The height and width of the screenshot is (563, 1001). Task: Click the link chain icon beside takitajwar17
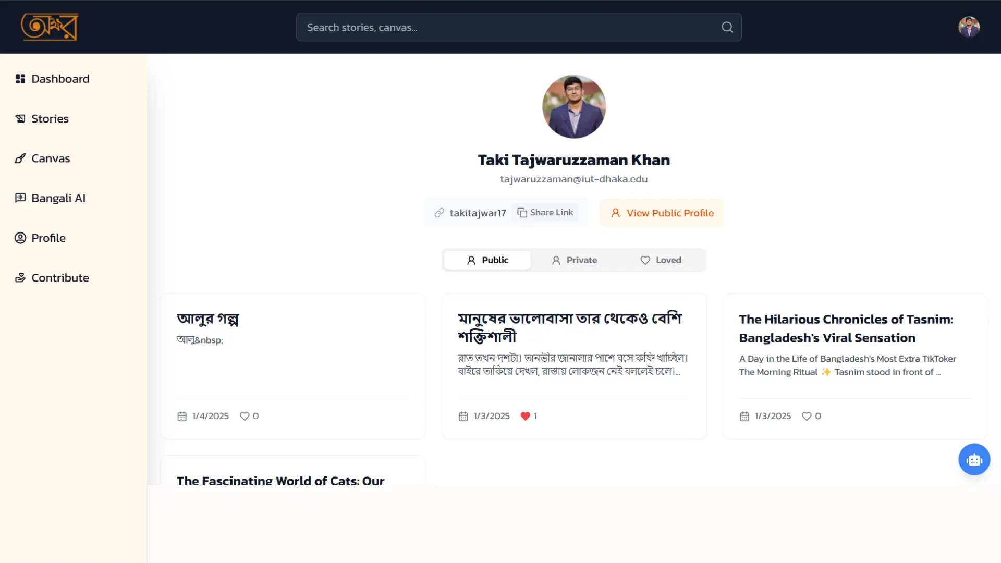(x=439, y=213)
